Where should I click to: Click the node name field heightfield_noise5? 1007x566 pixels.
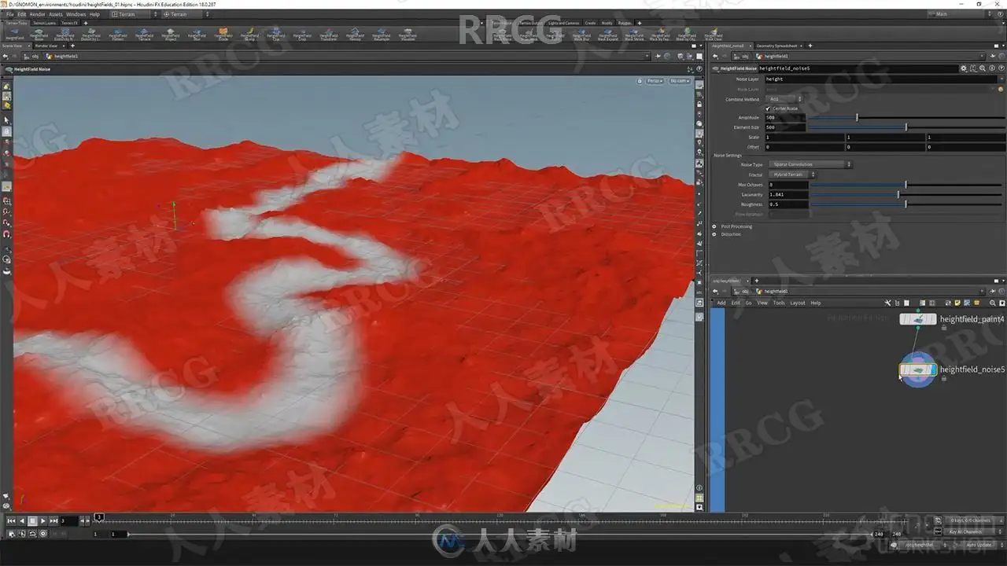tap(858, 68)
